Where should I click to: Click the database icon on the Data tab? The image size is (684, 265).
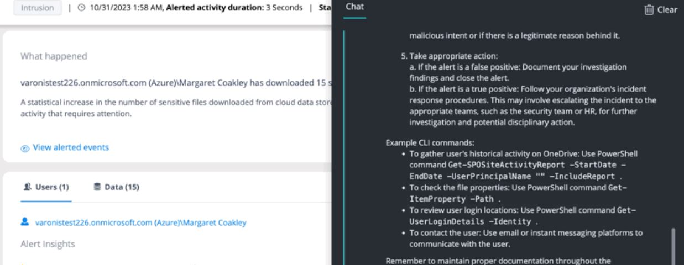click(97, 187)
